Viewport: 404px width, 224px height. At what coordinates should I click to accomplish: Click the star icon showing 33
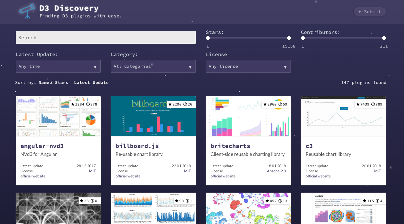(82, 201)
